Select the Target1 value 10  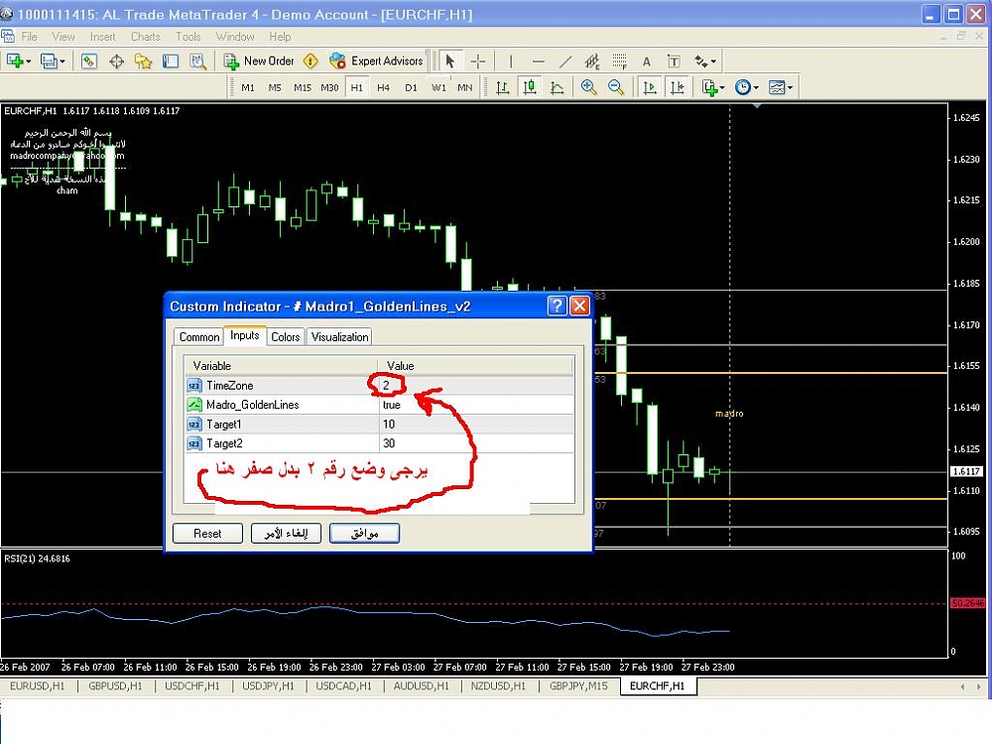(x=476, y=424)
